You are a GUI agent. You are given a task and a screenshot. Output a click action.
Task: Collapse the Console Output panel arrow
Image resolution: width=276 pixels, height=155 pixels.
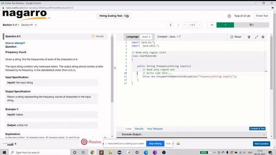point(264,135)
